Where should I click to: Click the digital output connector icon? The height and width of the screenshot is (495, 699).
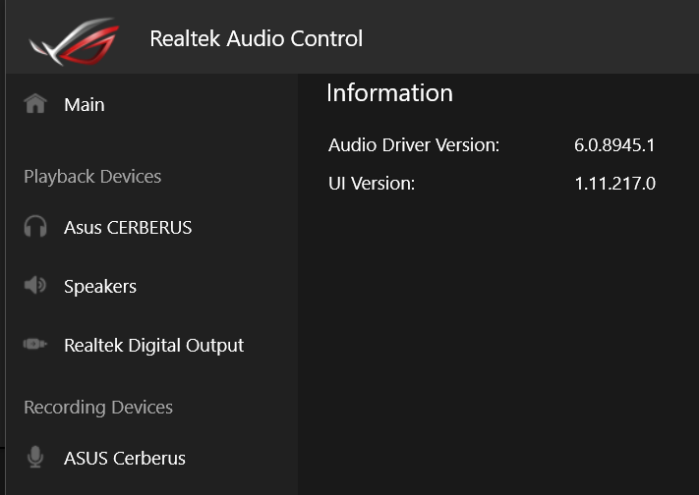pyautogui.click(x=34, y=344)
